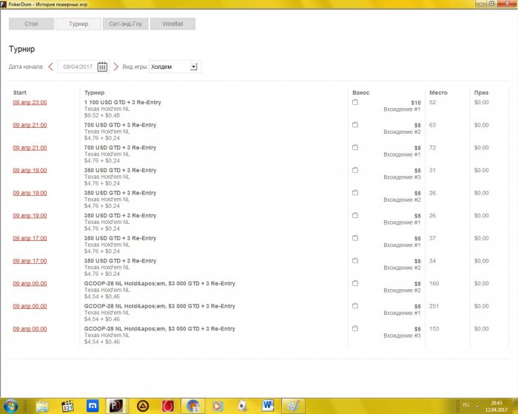The image size is (518, 414).
Task: Click history icon for 21:00 700 USD Вхождение #2
Action: [x=355, y=125]
